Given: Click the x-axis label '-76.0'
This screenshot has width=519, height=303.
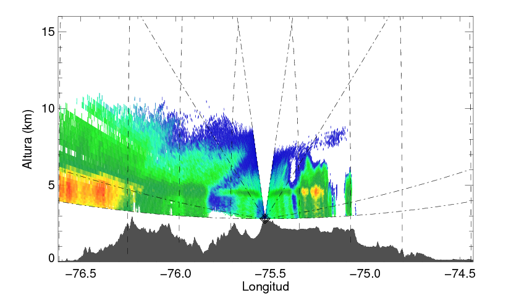Looking at the screenshot, I should point(175,274).
